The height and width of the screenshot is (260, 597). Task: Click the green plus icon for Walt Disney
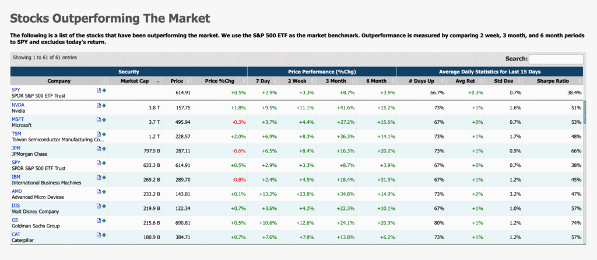104,206
